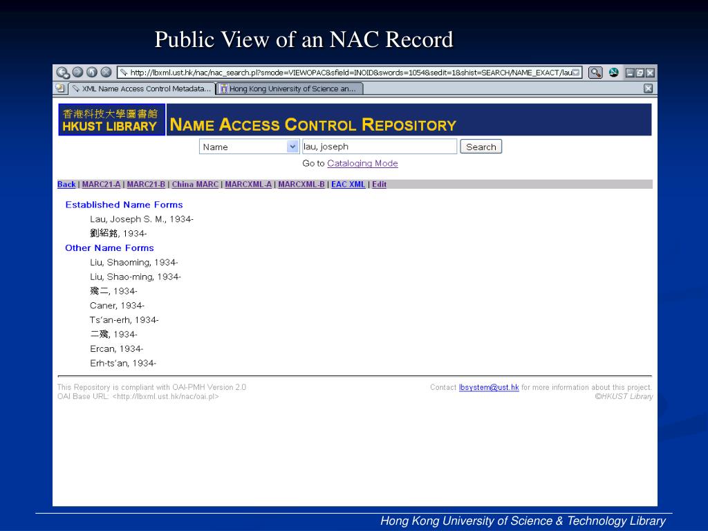Click the Netscape throbber logo icon
Viewport: 708px width, 531px height.
[614, 72]
